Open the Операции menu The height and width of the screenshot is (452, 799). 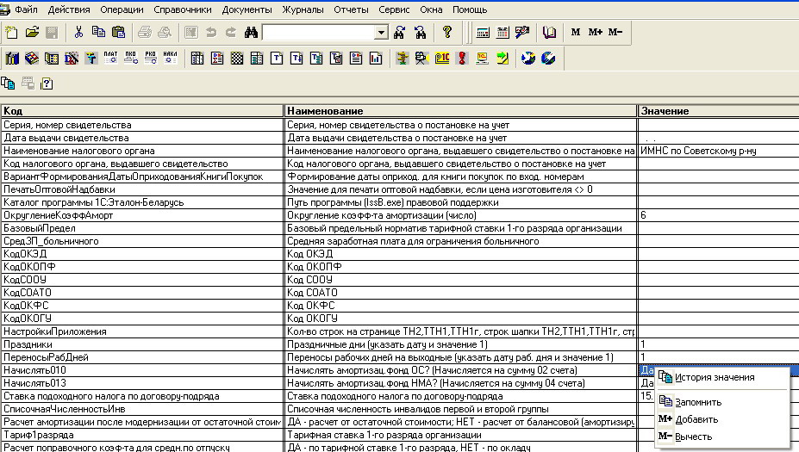point(122,9)
